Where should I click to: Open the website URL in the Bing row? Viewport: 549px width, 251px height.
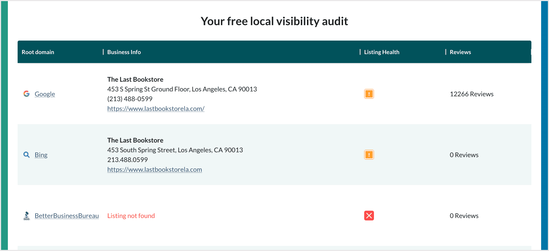[154, 169]
